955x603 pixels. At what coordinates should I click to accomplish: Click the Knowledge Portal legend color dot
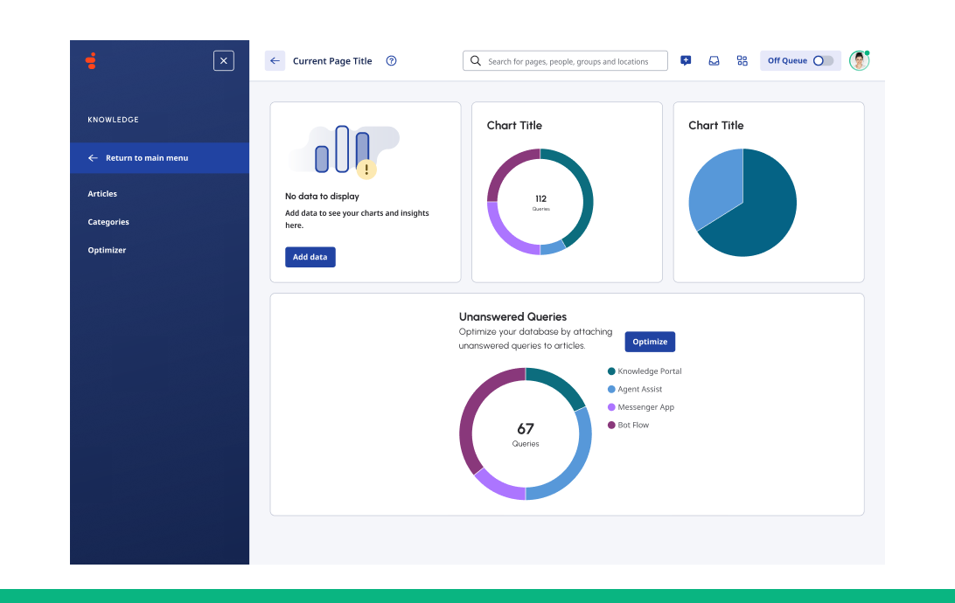(x=611, y=371)
